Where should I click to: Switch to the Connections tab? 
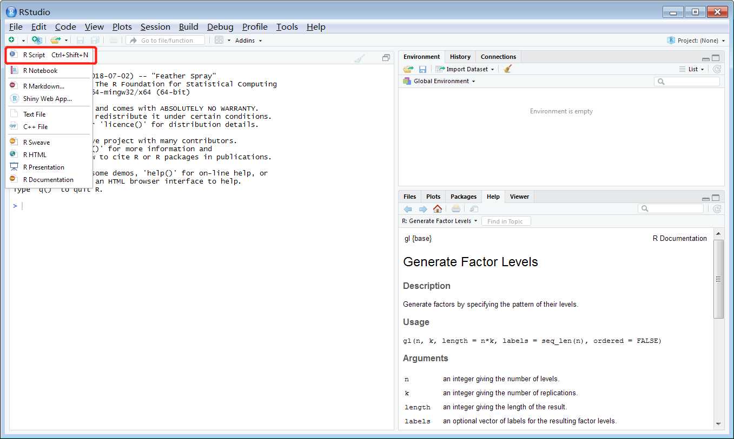pyautogui.click(x=498, y=57)
